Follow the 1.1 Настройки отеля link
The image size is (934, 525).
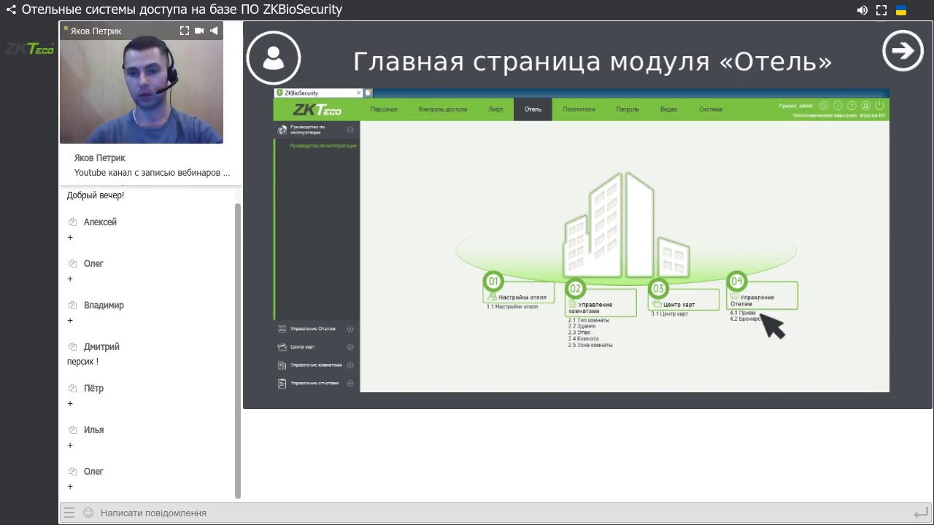[512, 307]
